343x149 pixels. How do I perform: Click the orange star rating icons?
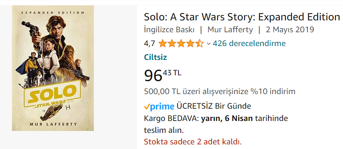[x=181, y=44]
